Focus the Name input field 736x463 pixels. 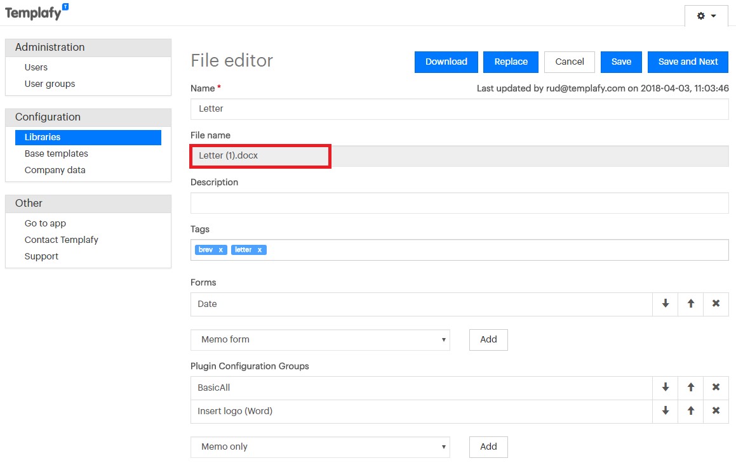460,108
